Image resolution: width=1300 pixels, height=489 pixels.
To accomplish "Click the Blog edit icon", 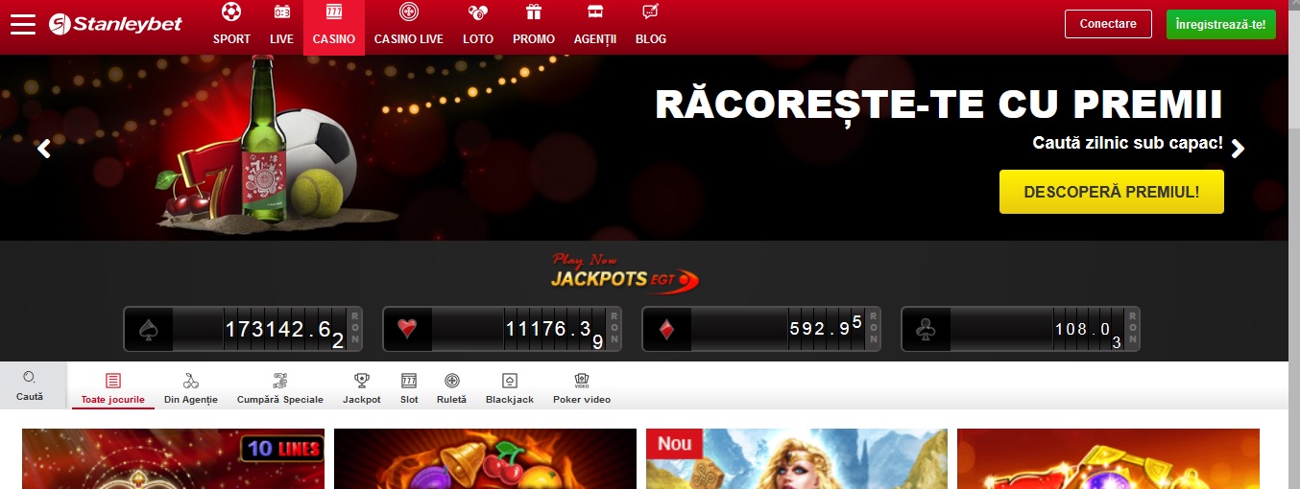I will tap(650, 12).
